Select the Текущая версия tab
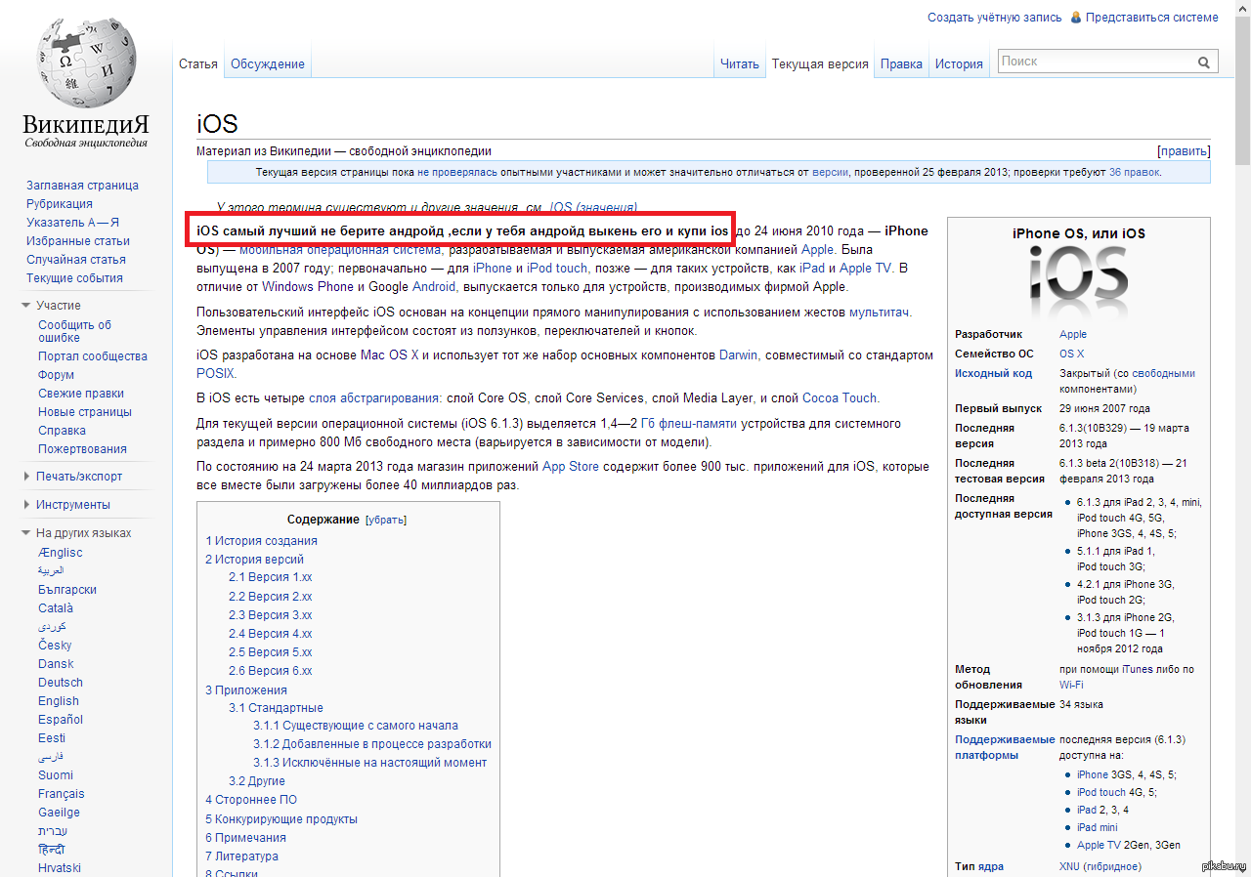 (x=820, y=63)
